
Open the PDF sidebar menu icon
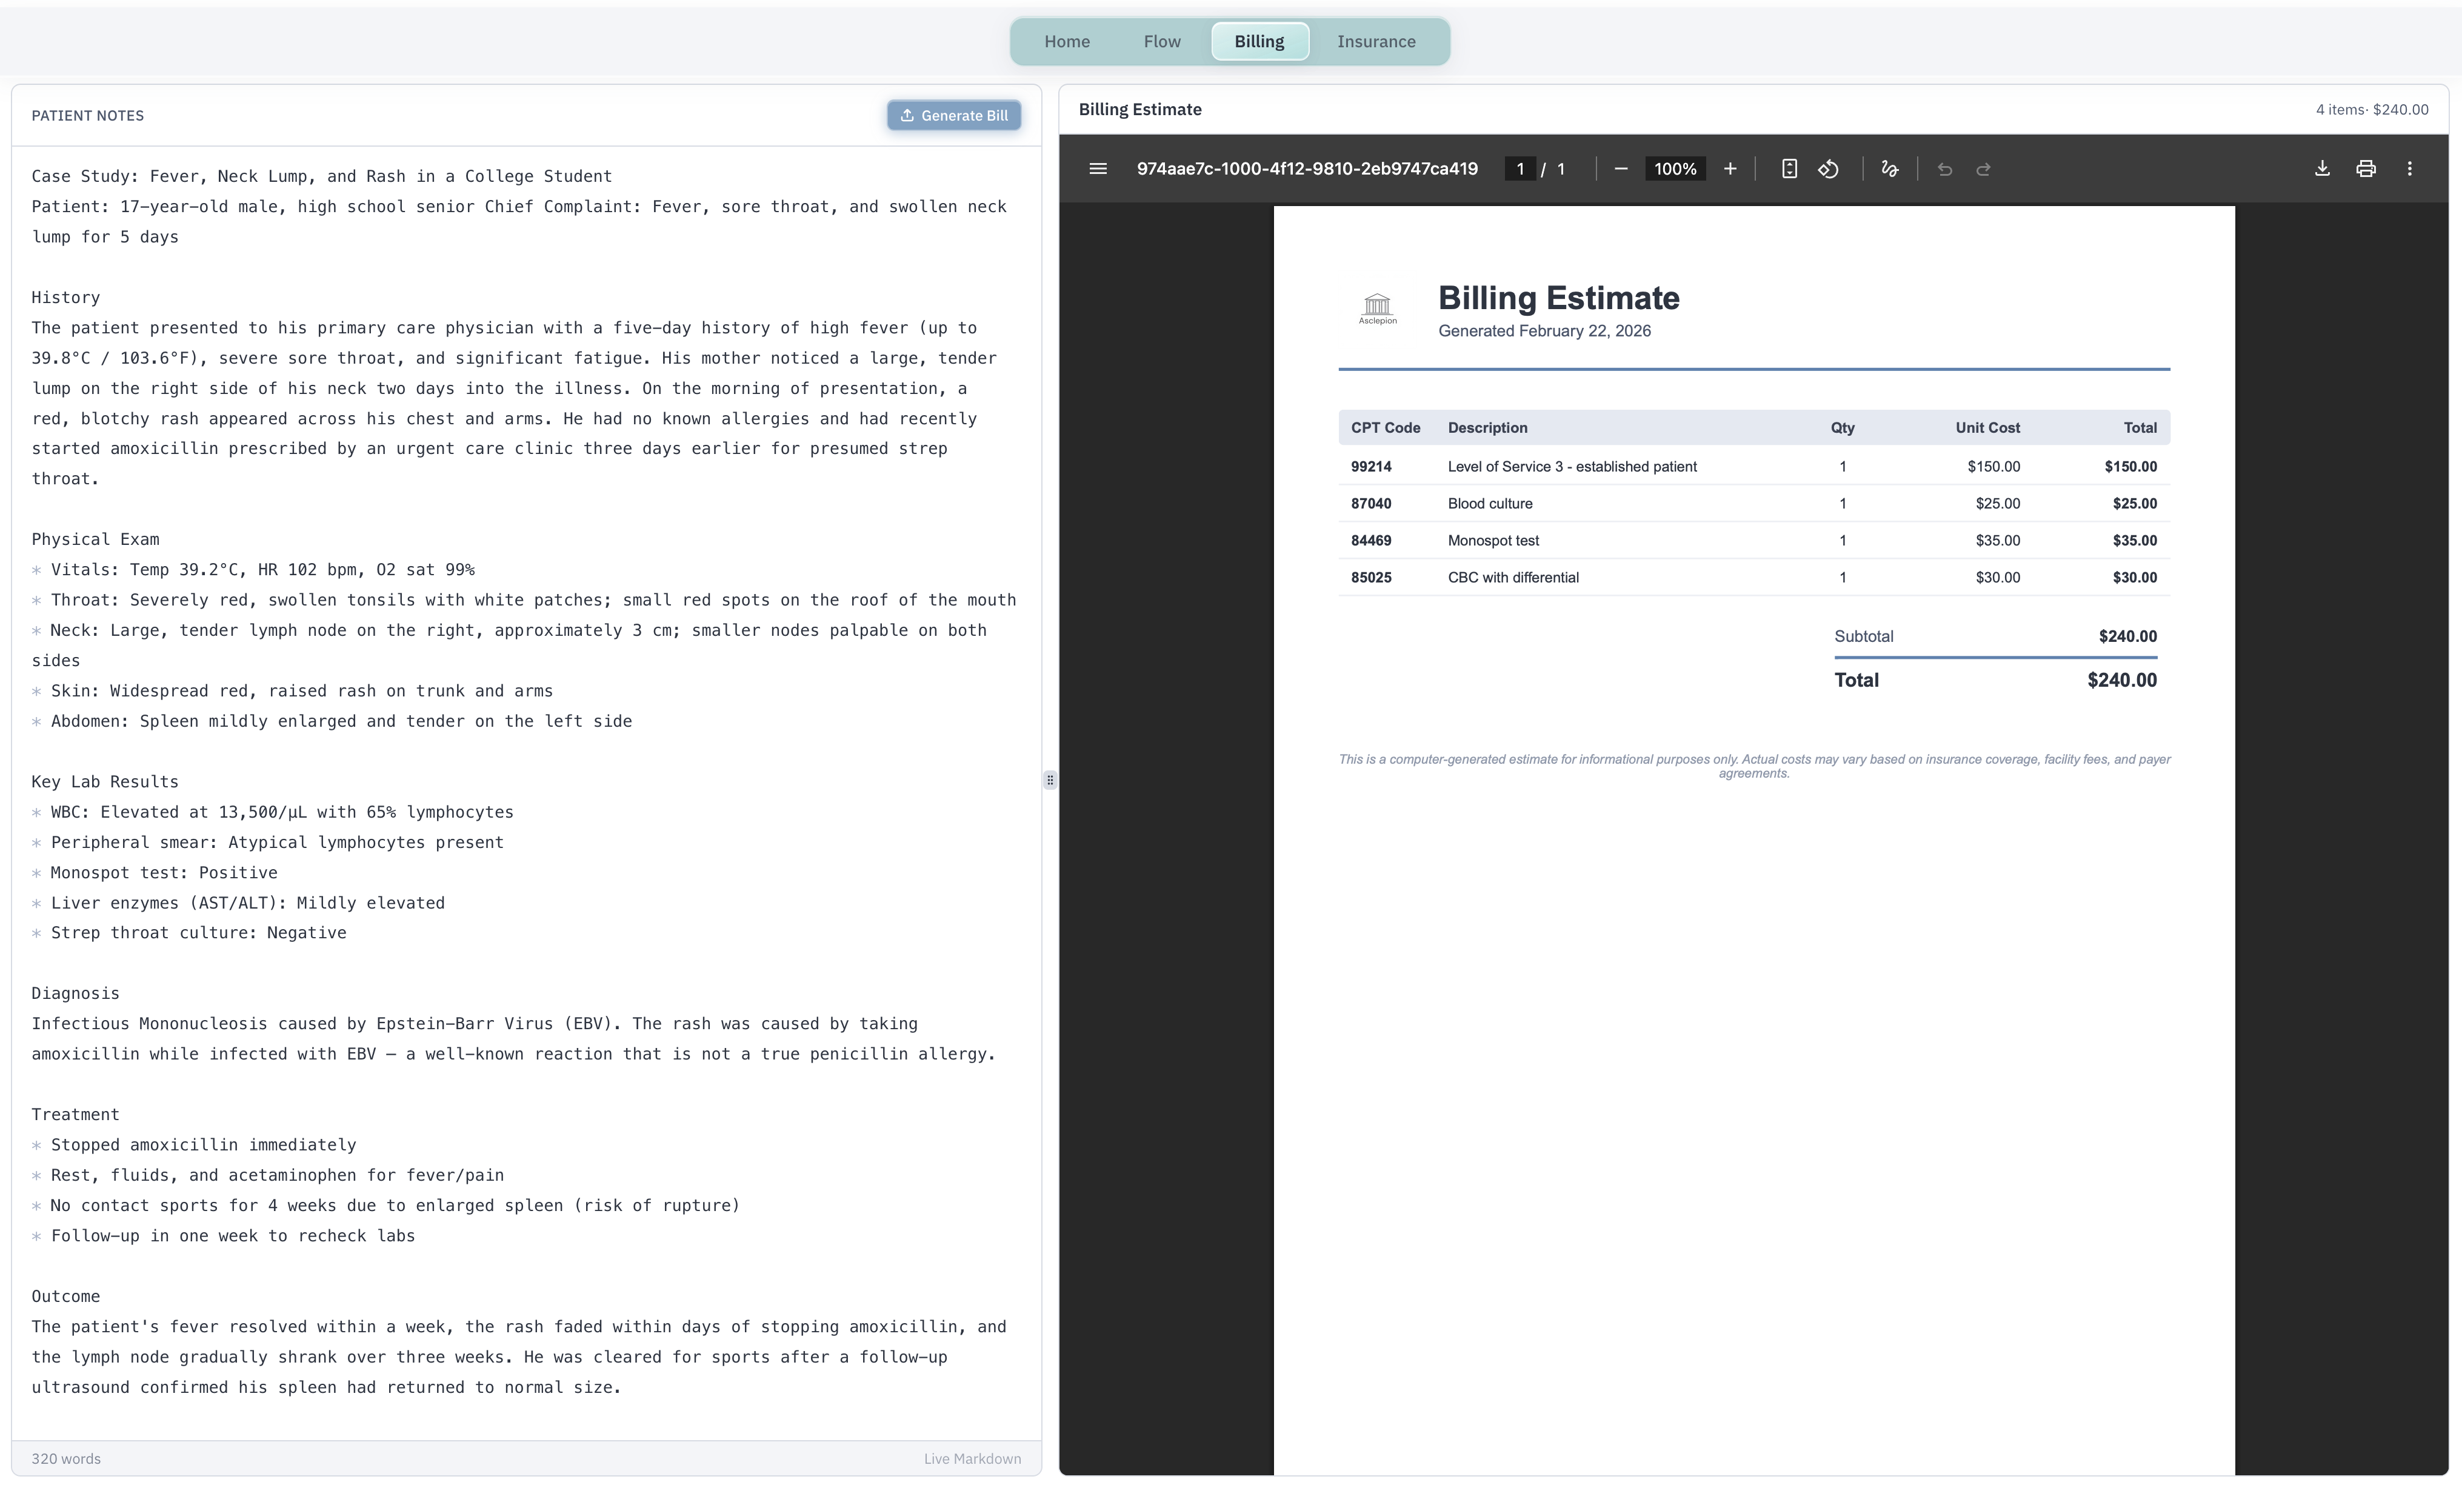tap(1097, 169)
